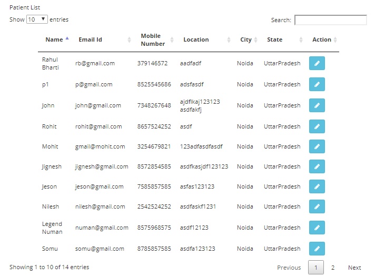Open edit for Rohit's row
This screenshot has height=276, width=385.
pos(317,126)
